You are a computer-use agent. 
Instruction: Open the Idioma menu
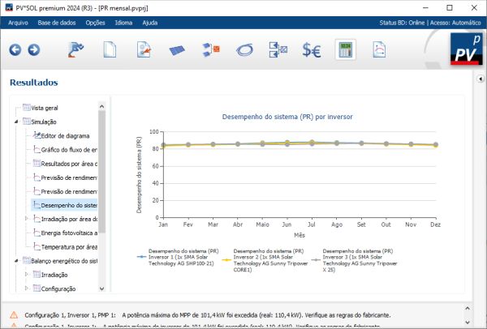pyautogui.click(x=125, y=22)
